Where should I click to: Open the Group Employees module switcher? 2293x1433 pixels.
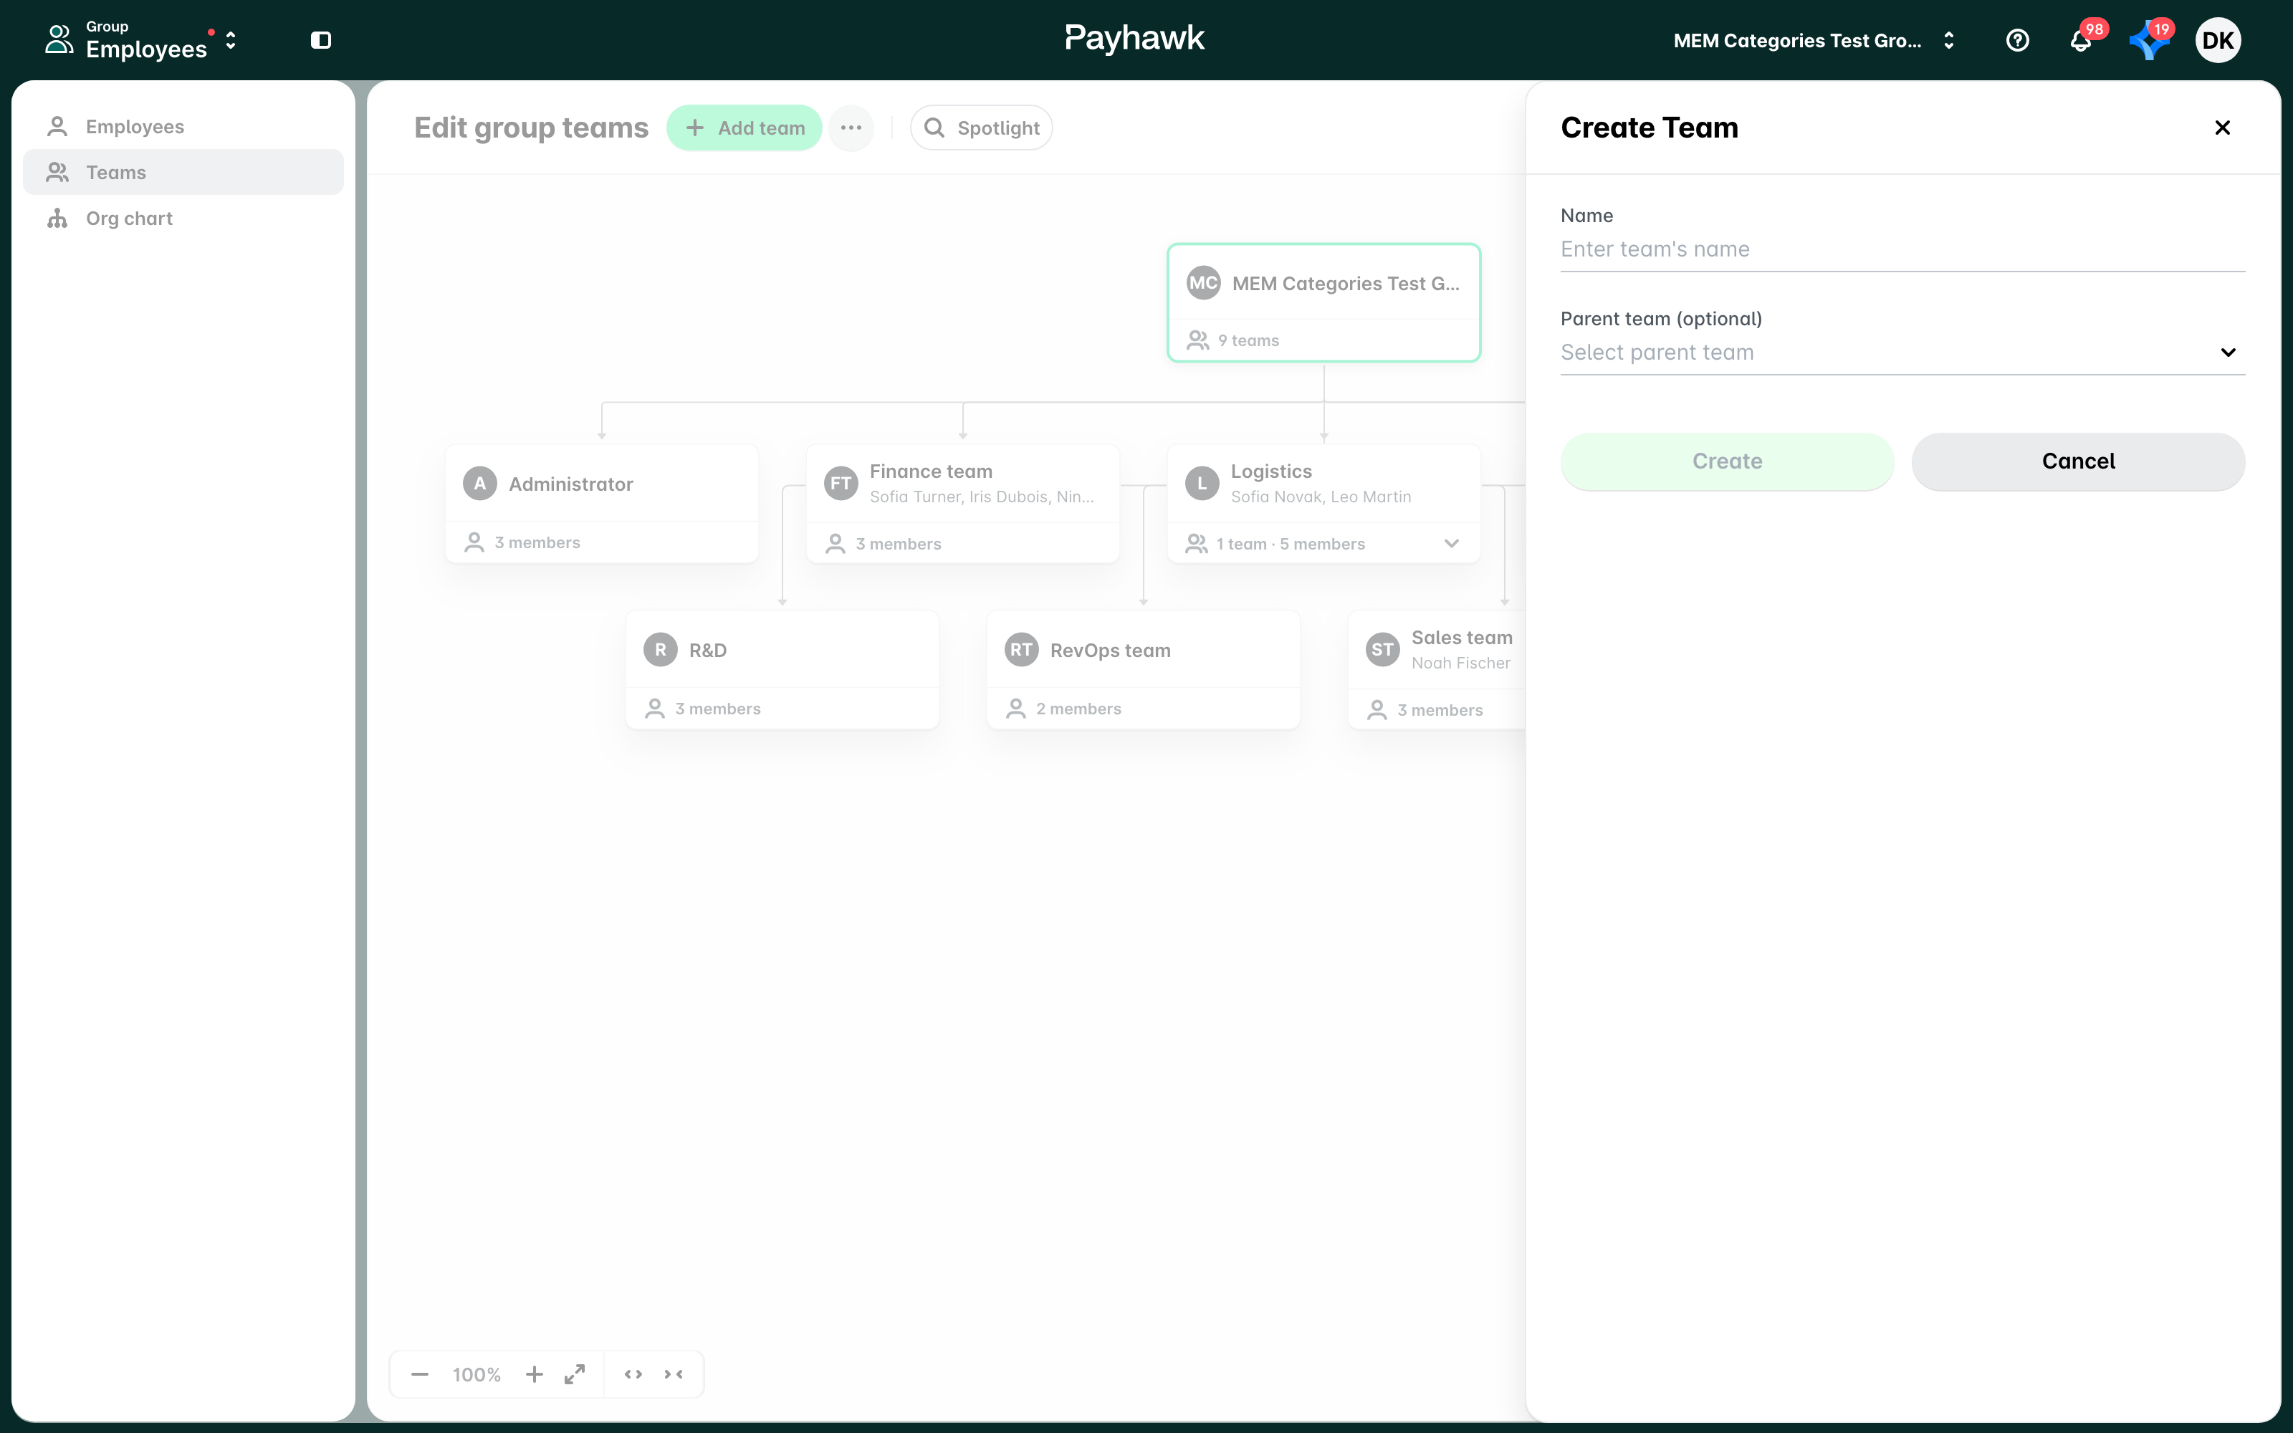pos(140,41)
